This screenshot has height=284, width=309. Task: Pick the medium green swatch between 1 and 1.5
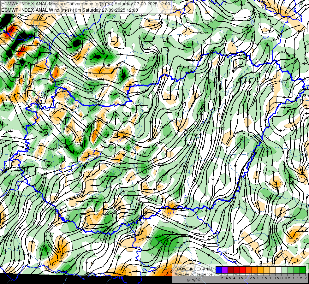297,270
